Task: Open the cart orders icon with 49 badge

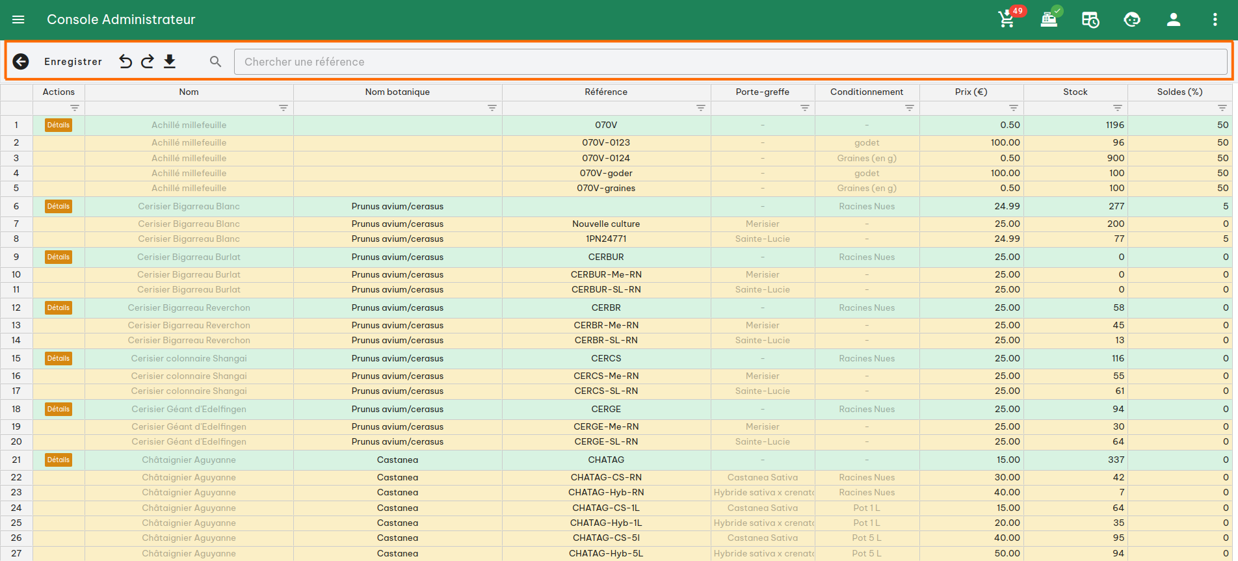Action: click(x=1007, y=20)
